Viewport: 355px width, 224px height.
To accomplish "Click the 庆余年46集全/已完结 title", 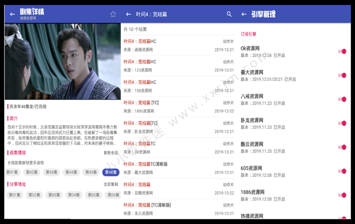I will point(28,107).
